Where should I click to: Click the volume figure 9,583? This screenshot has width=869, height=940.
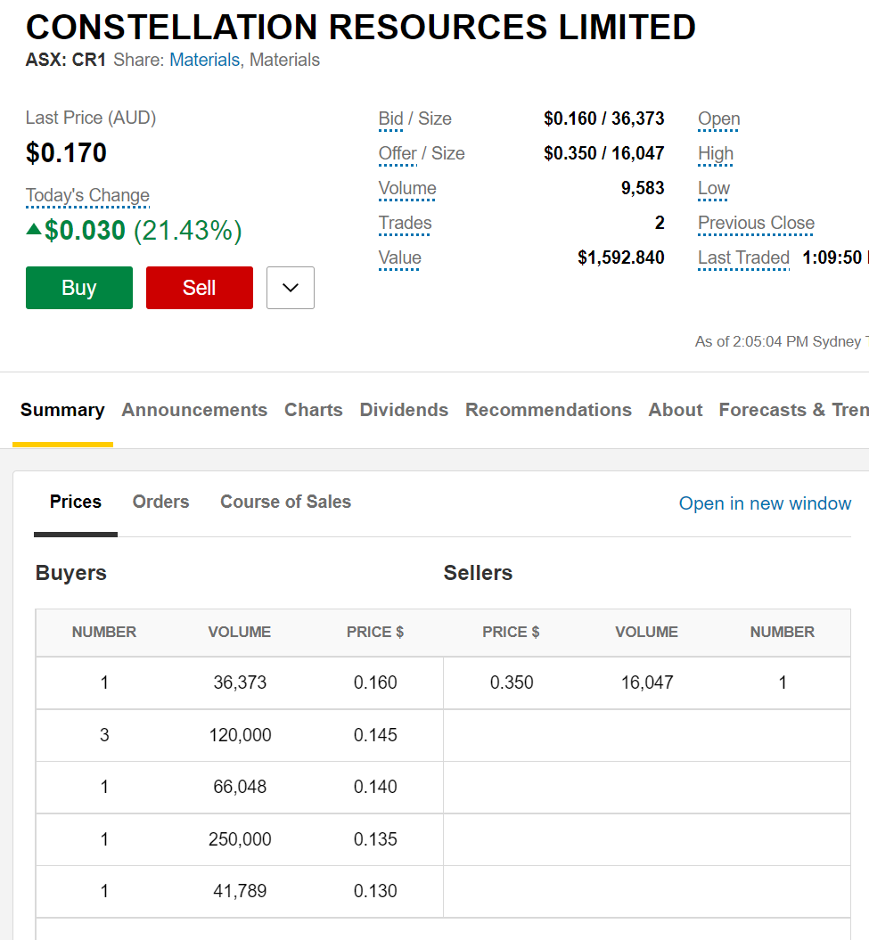[x=643, y=188]
